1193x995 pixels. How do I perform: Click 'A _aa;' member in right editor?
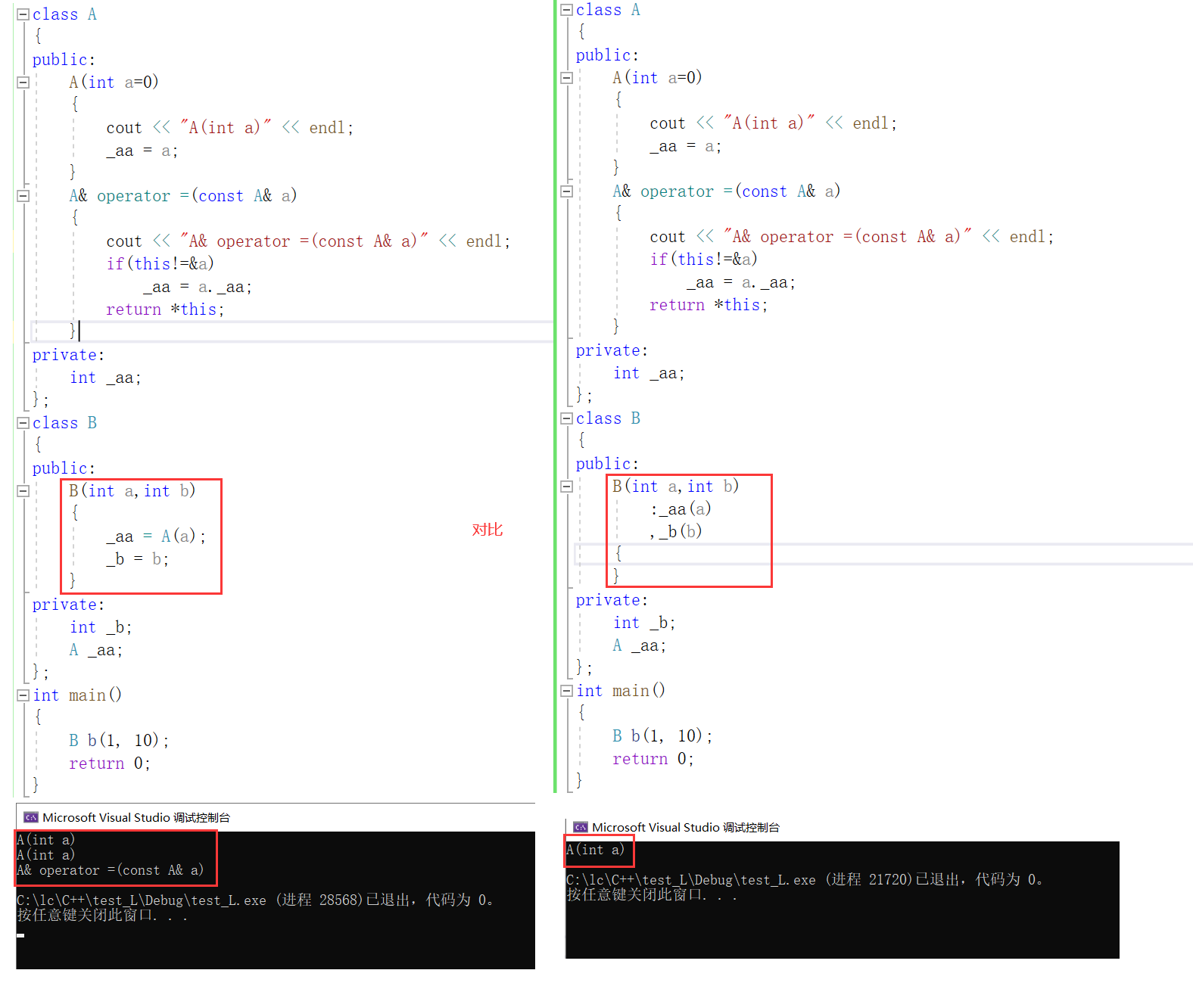tap(640, 645)
